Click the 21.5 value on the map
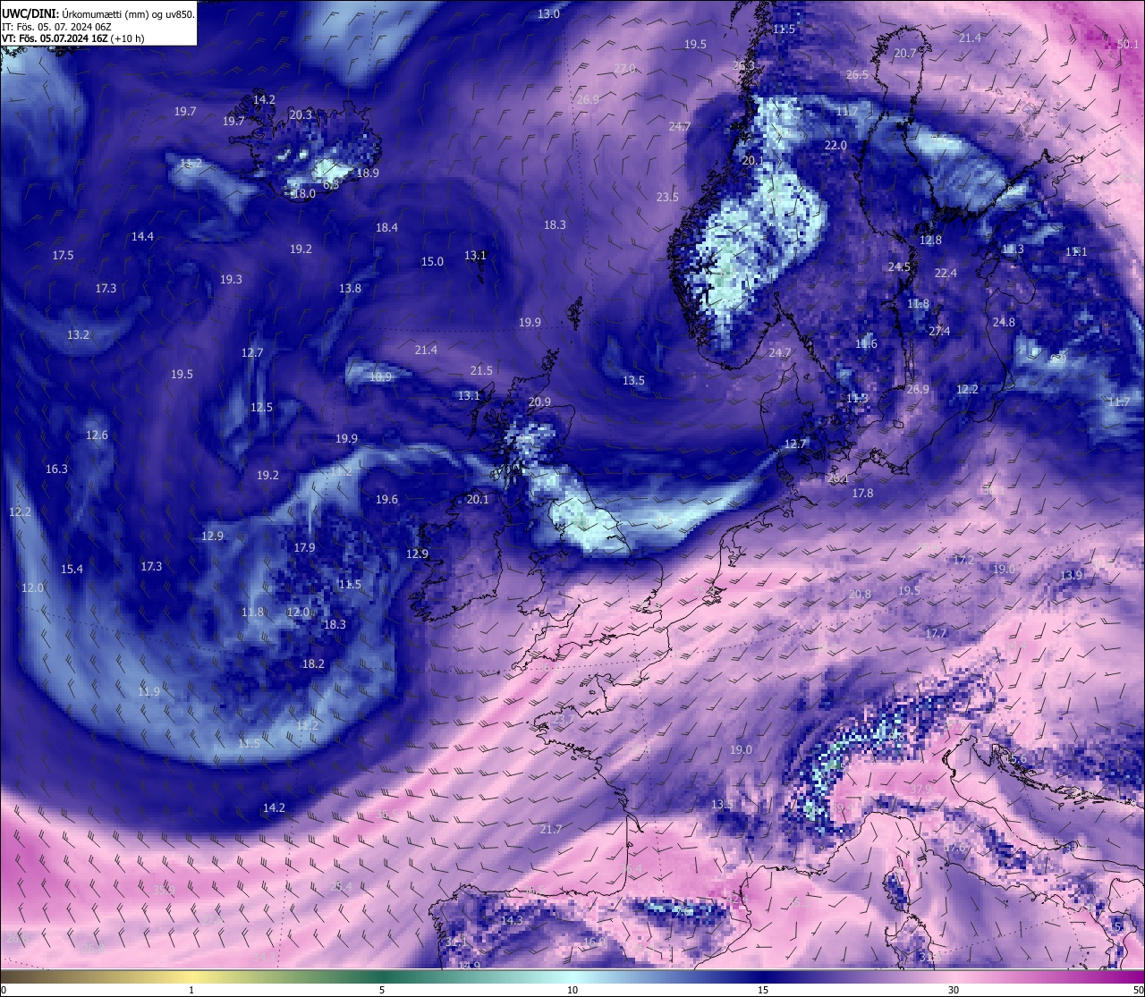The image size is (1145, 997). point(481,371)
